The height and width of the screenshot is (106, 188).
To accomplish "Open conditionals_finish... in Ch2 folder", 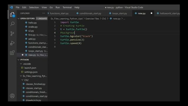I will 36,92.
